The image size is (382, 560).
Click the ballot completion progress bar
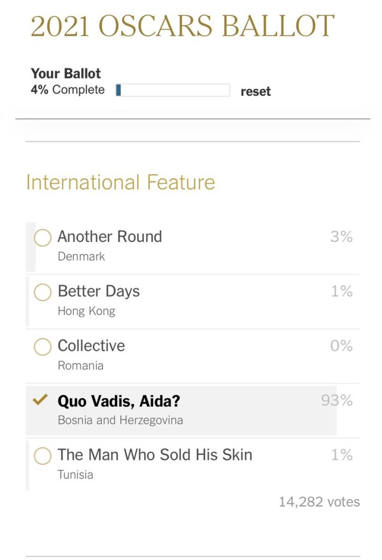173,90
